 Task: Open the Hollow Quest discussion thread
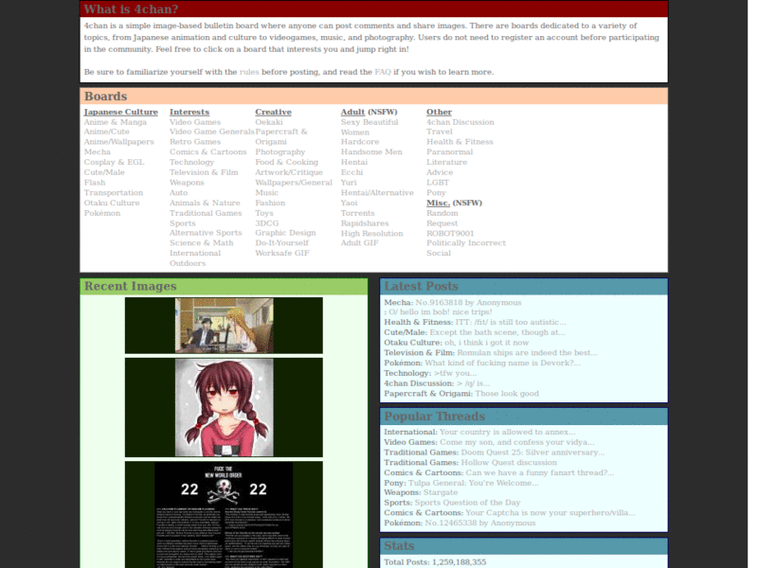coord(509,462)
